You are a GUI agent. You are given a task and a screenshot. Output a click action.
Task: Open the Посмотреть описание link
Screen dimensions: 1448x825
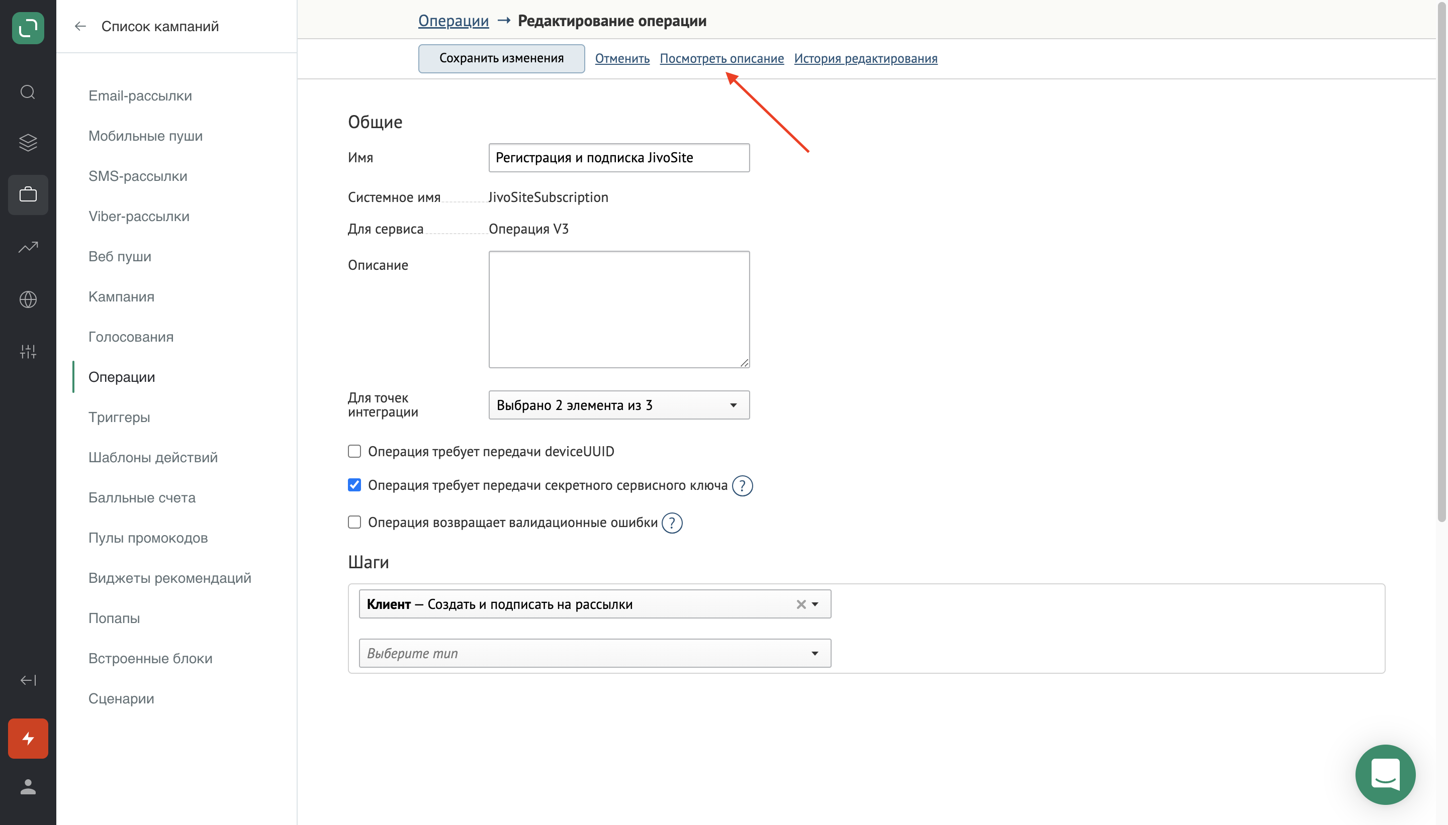(x=721, y=58)
